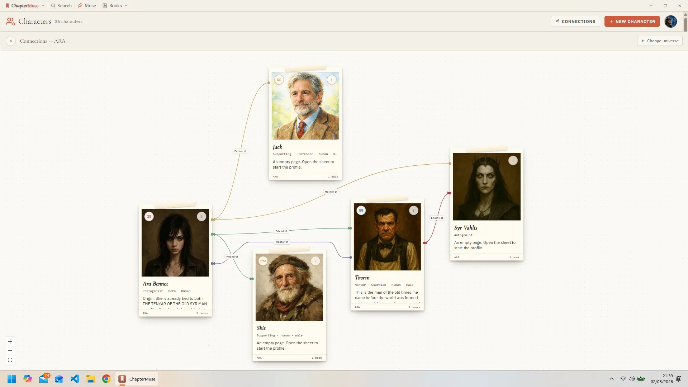Select Tovrin's portrait image
The height and width of the screenshot is (387, 688).
click(388, 237)
